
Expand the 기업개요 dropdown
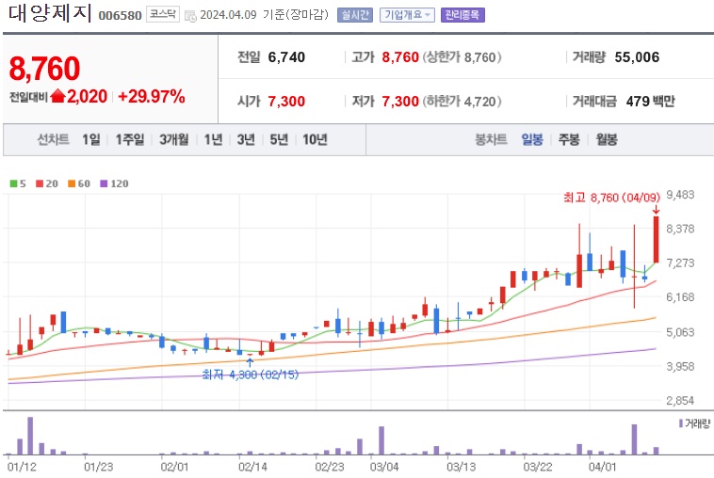(407, 15)
